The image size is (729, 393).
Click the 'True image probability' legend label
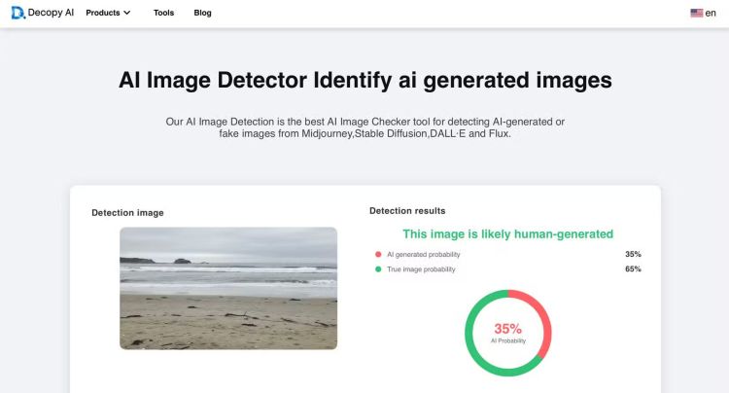point(420,268)
